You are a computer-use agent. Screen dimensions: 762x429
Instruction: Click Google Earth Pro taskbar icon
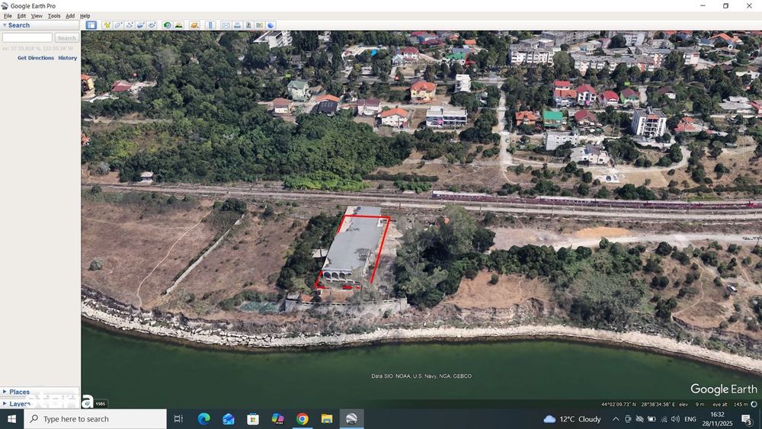point(351,419)
